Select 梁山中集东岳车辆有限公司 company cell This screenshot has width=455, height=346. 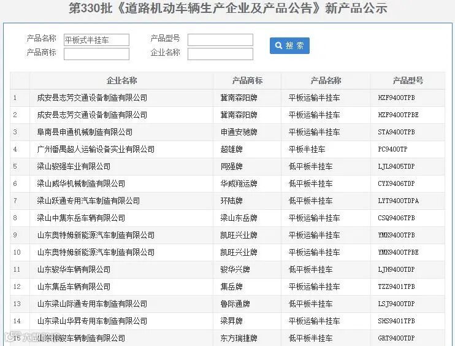[x=121, y=218]
